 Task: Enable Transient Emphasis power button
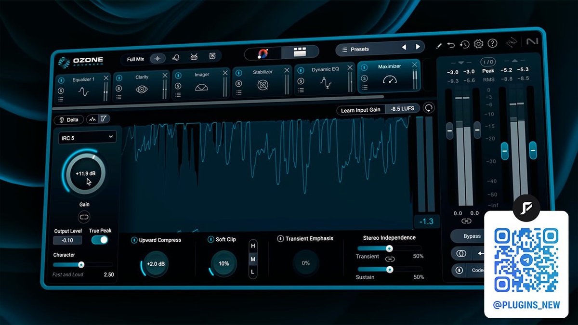[280, 239]
